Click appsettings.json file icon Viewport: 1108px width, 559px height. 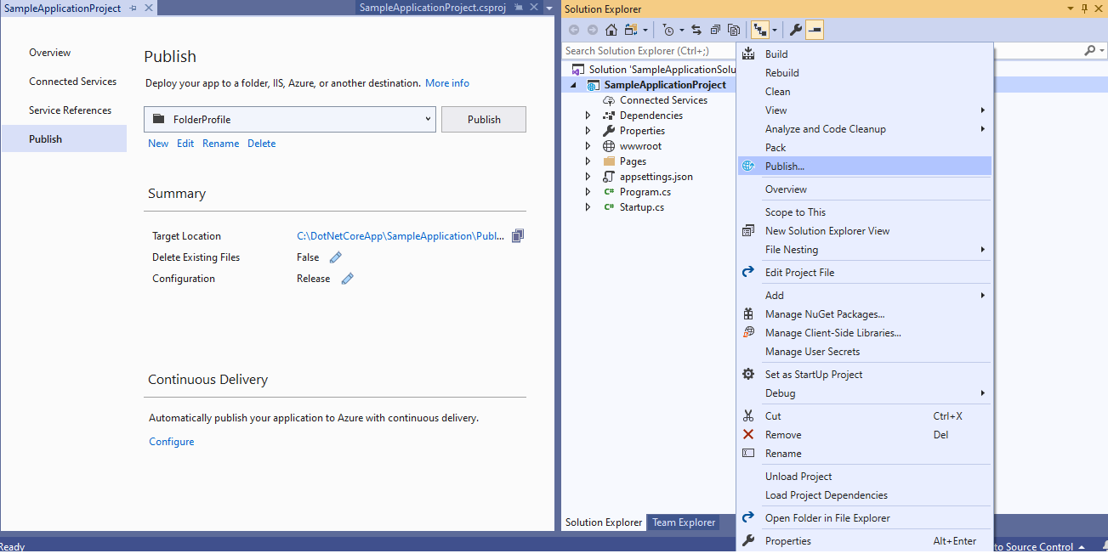(x=609, y=177)
